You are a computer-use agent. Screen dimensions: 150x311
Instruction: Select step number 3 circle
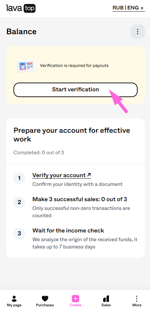click(x=19, y=234)
